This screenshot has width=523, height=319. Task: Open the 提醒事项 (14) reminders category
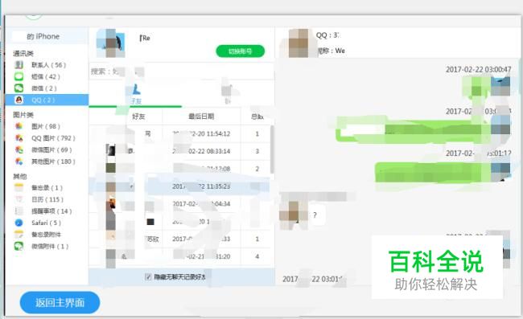47,211
